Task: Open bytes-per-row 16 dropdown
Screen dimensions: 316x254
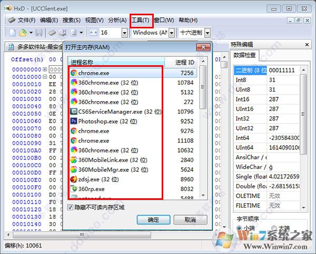Action: (124, 33)
